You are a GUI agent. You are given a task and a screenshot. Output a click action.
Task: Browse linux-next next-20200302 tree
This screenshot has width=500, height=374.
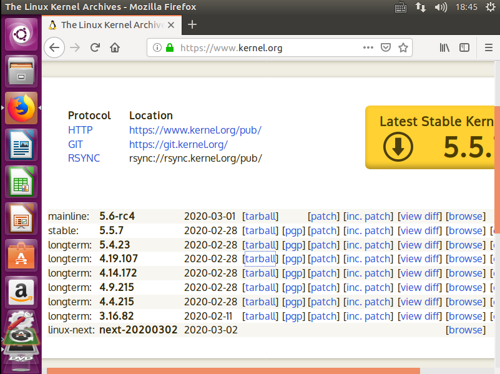[466, 330]
